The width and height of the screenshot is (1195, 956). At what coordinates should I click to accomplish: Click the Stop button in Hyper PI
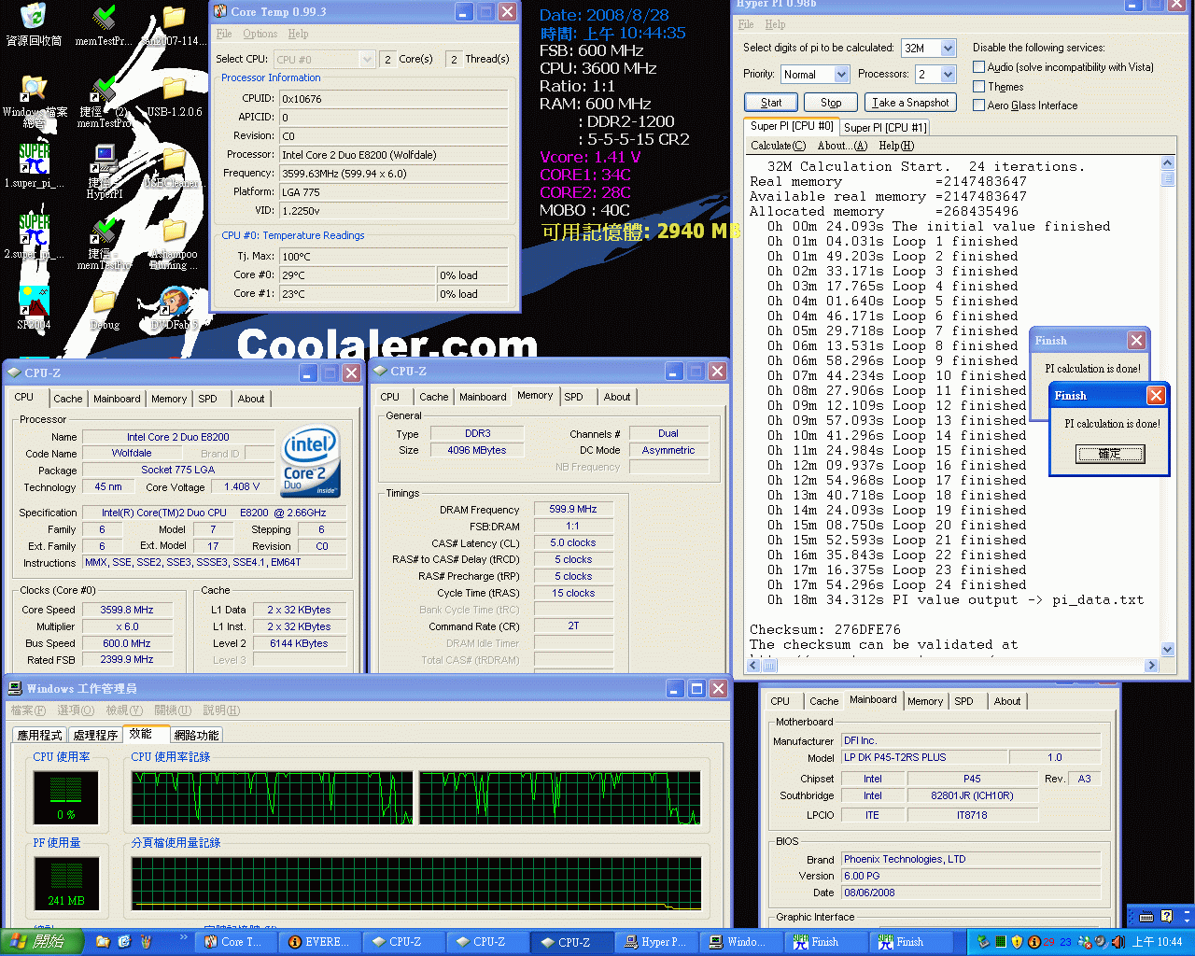(831, 103)
